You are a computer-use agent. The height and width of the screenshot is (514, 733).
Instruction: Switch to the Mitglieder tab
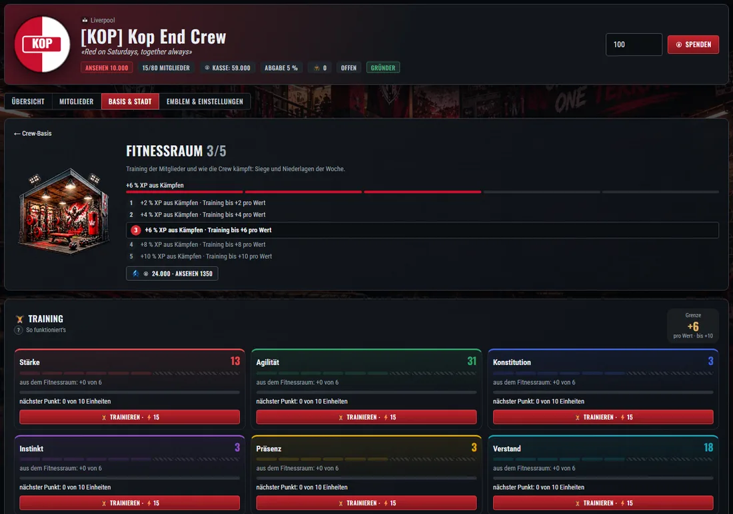click(76, 101)
